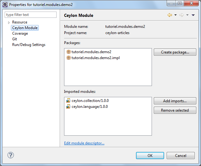The image size is (201, 166).
Task: Click the Eclipse icon in title bar
Action: click(5, 5)
